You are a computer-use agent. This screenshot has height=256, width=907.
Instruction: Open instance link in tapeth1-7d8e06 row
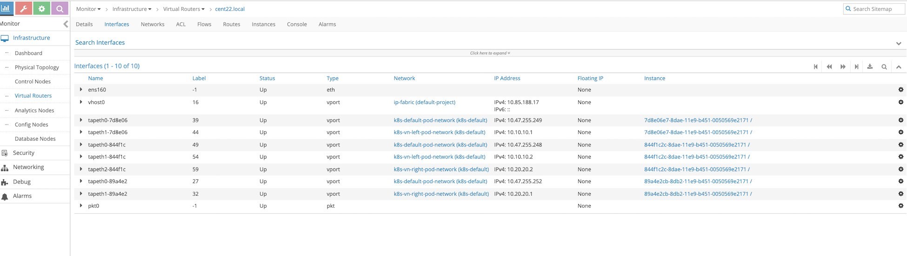(x=698, y=132)
